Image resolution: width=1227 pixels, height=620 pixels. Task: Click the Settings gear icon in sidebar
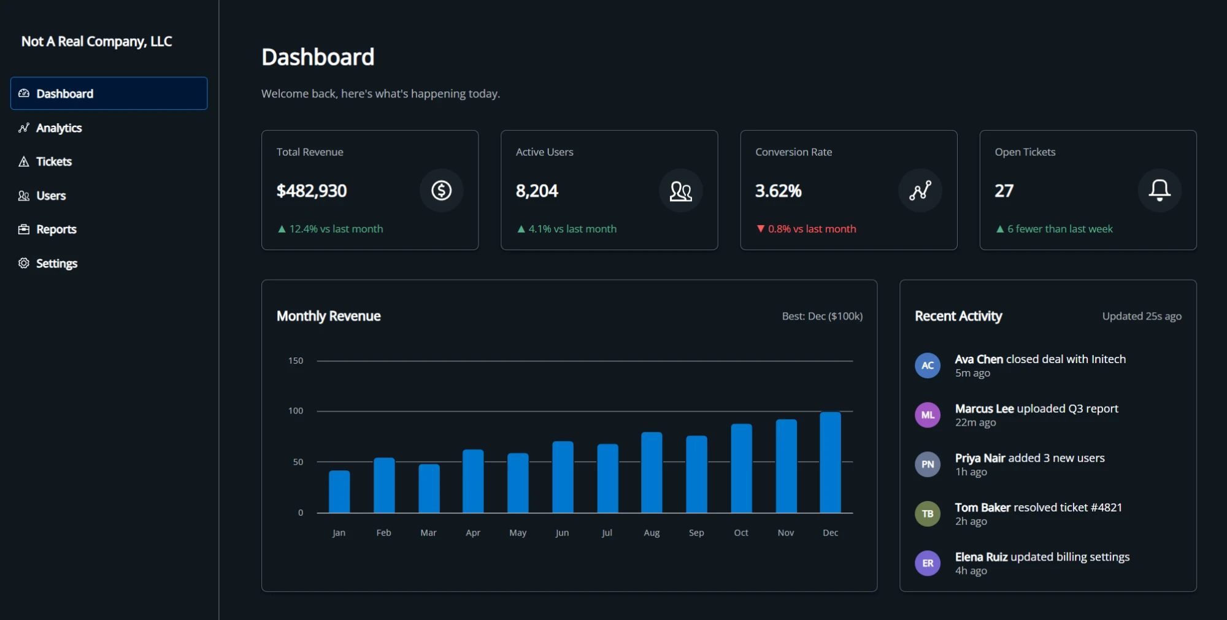pos(24,263)
